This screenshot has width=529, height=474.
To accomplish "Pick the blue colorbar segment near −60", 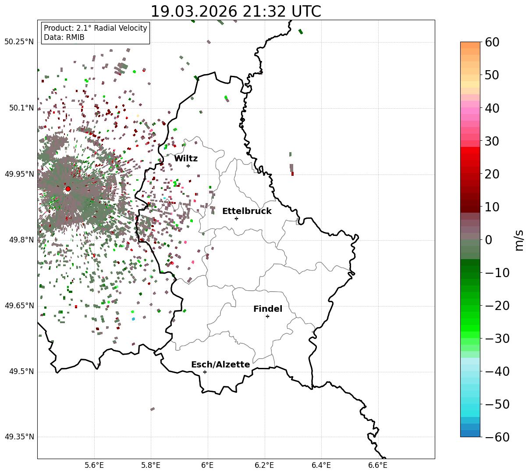I will (x=470, y=433).
